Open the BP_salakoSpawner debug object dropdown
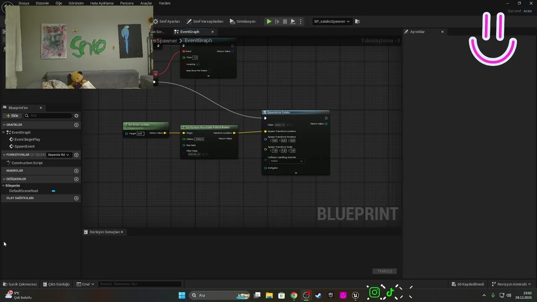Image resolution: width=537 pixels, height=302 pixels. tap(332, 21)
